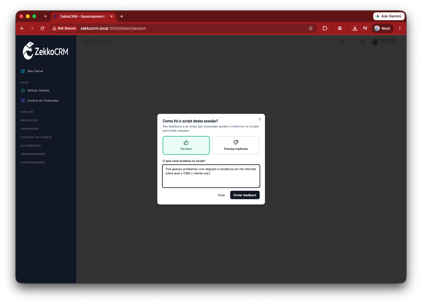Viewport: 422px width, 304px height.
Task: Close the ZekkoCRM tab
Action: (112, 16)
